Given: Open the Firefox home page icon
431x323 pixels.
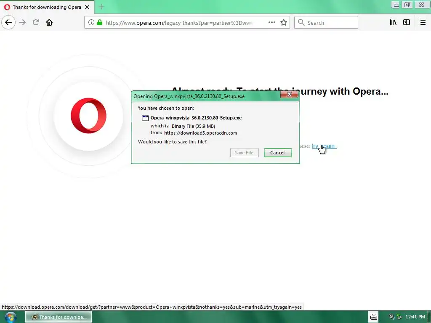Looking at the screenshot, I should click(x=49, y=22).
